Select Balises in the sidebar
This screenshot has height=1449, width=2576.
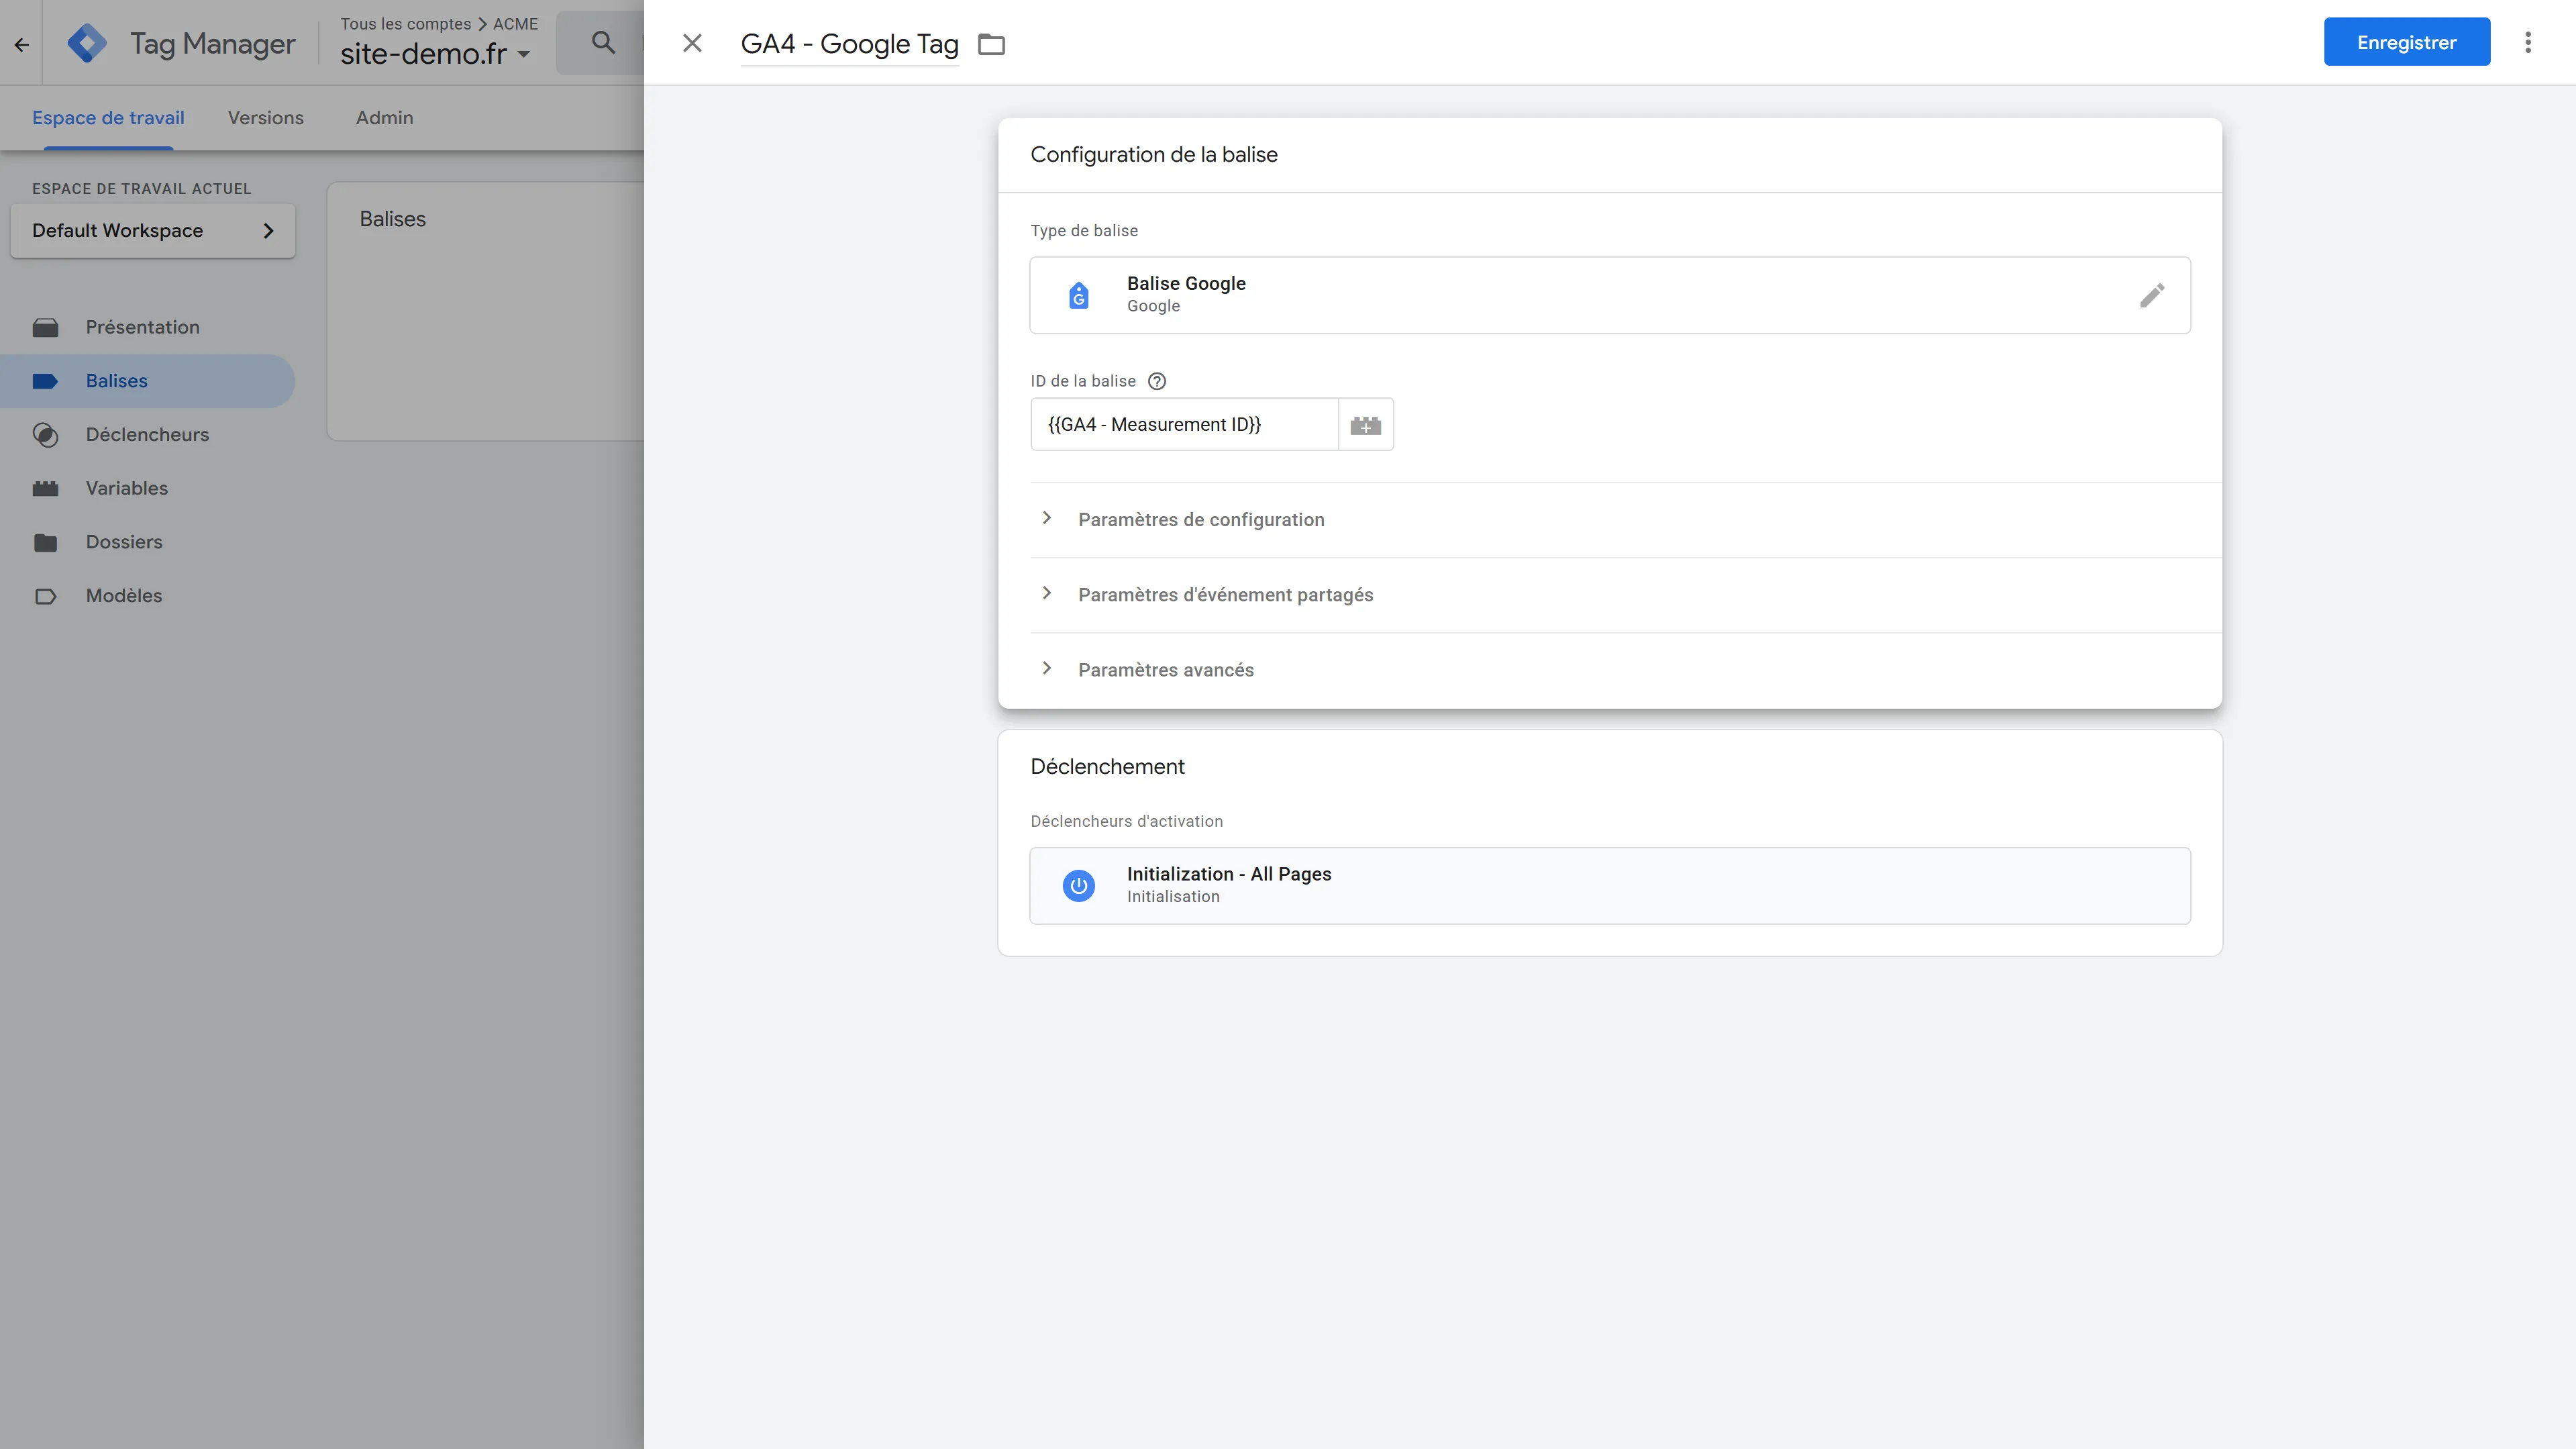148,381
